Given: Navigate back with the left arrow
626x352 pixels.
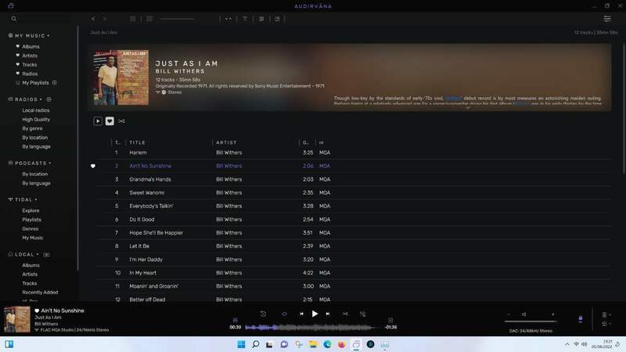Looking at the screenshot, I should click(93, 19).
